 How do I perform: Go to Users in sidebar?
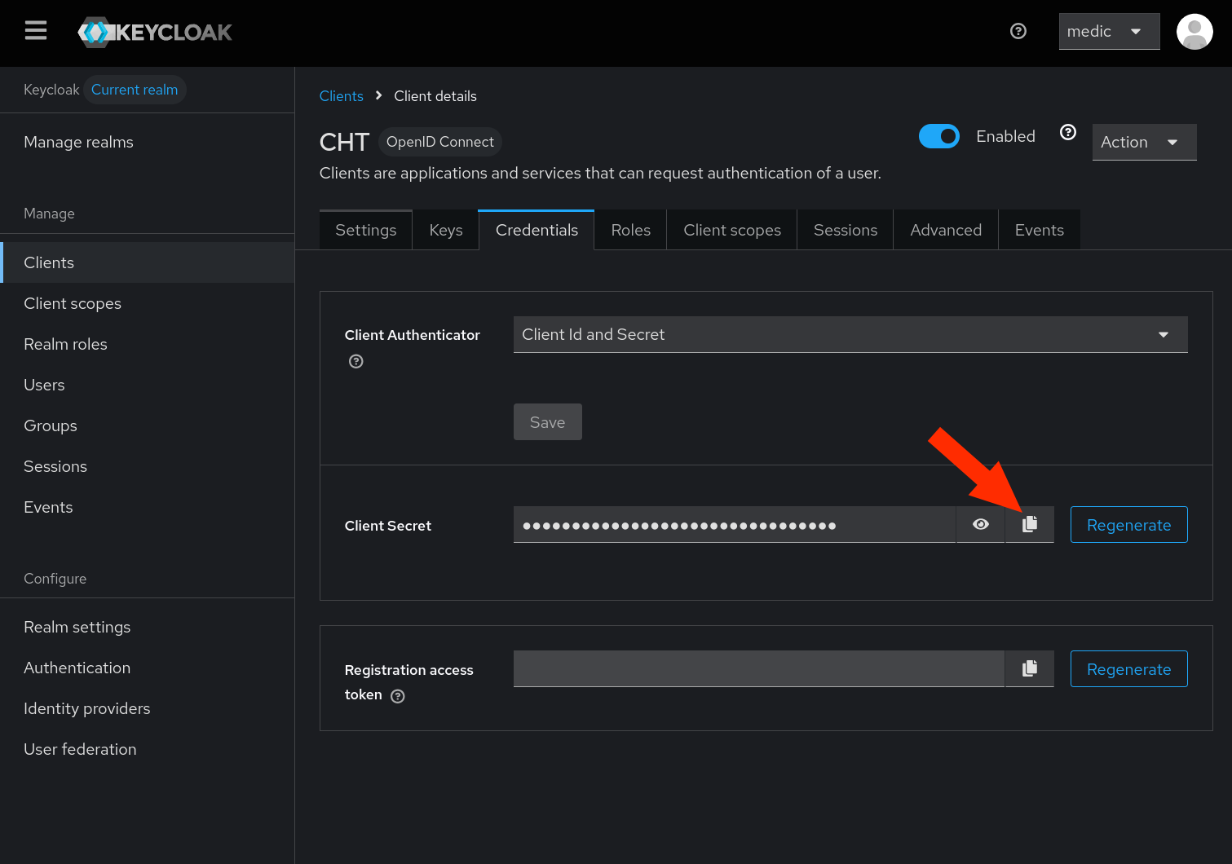(147, 385)
